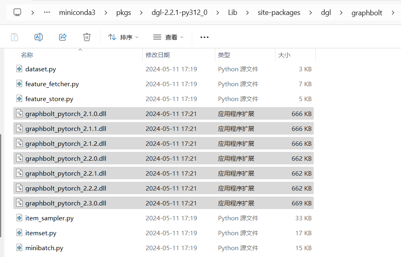Screen dimensions: 401x257
Task: Click the item_sampler.py file icon
Action: coord(19,218)
